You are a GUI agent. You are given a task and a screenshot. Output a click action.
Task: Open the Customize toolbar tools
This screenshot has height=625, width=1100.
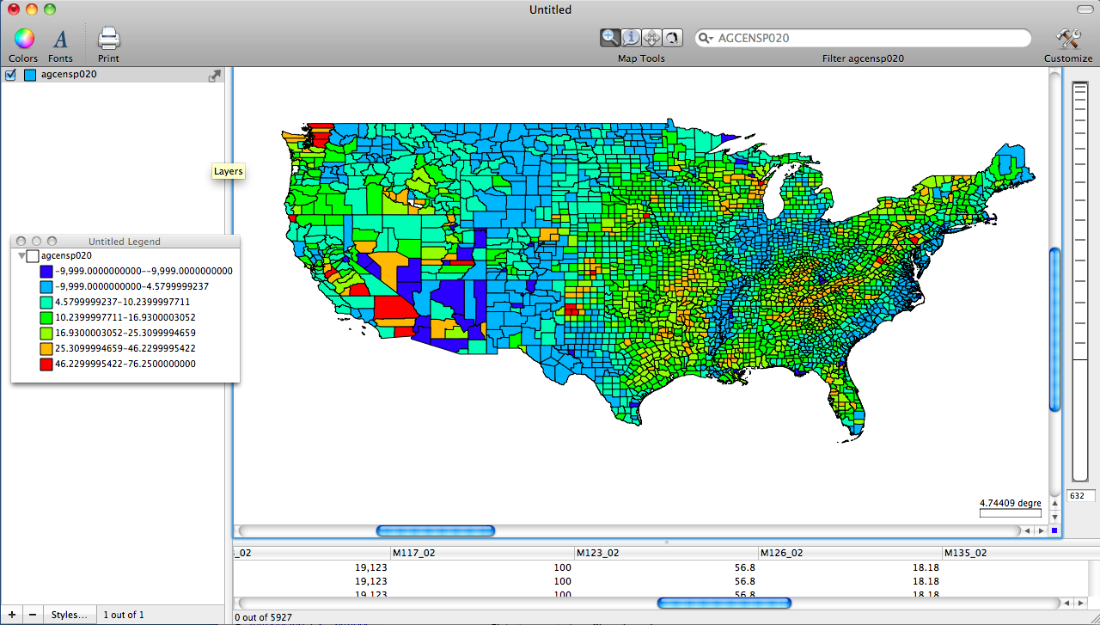pos(1068,39)
